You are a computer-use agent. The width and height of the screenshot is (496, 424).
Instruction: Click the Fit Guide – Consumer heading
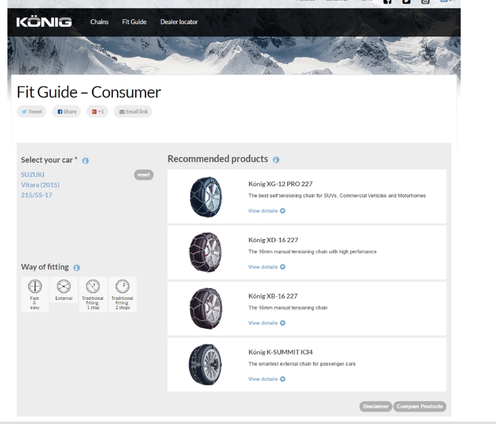89,92
